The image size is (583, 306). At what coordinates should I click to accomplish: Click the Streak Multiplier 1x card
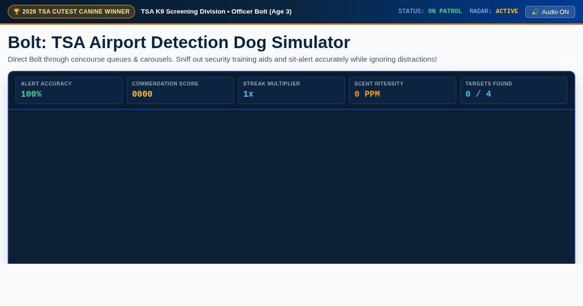[291, 90]
